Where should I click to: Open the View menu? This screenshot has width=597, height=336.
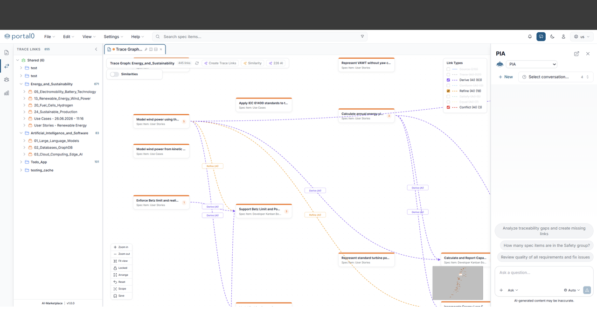(89, 36)
